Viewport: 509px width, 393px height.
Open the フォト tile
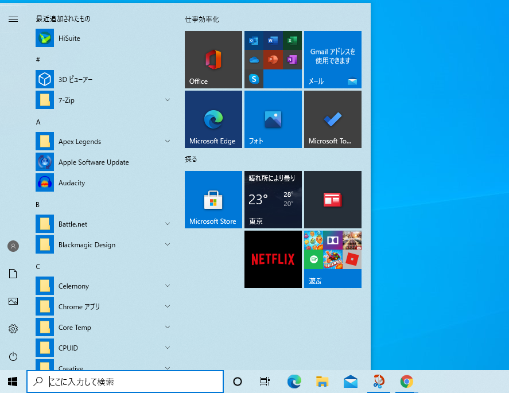tap(273, 119)
